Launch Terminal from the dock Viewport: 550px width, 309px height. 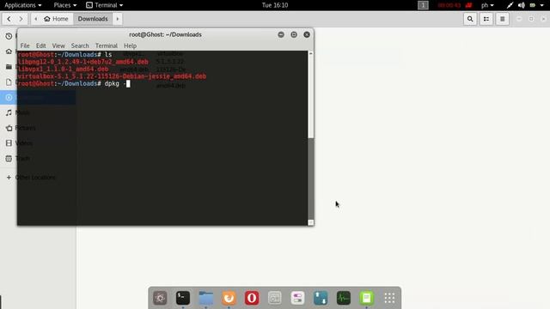[x=183, y=298]
